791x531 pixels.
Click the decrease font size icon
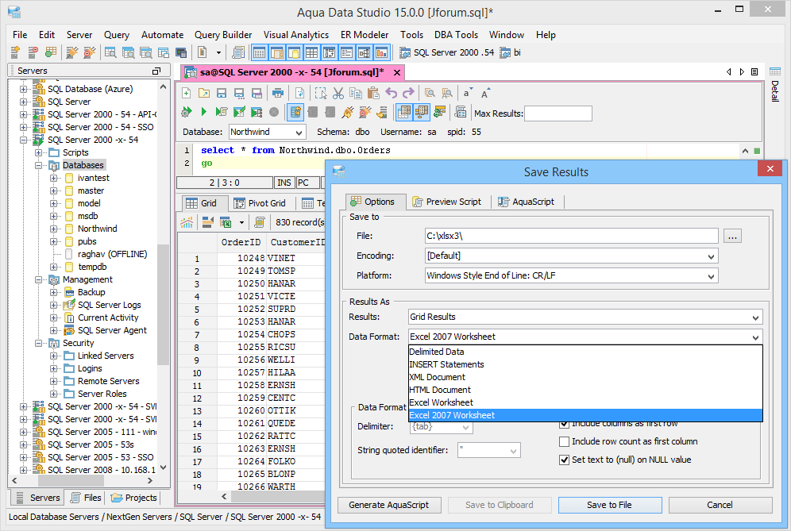coord(468,94)
